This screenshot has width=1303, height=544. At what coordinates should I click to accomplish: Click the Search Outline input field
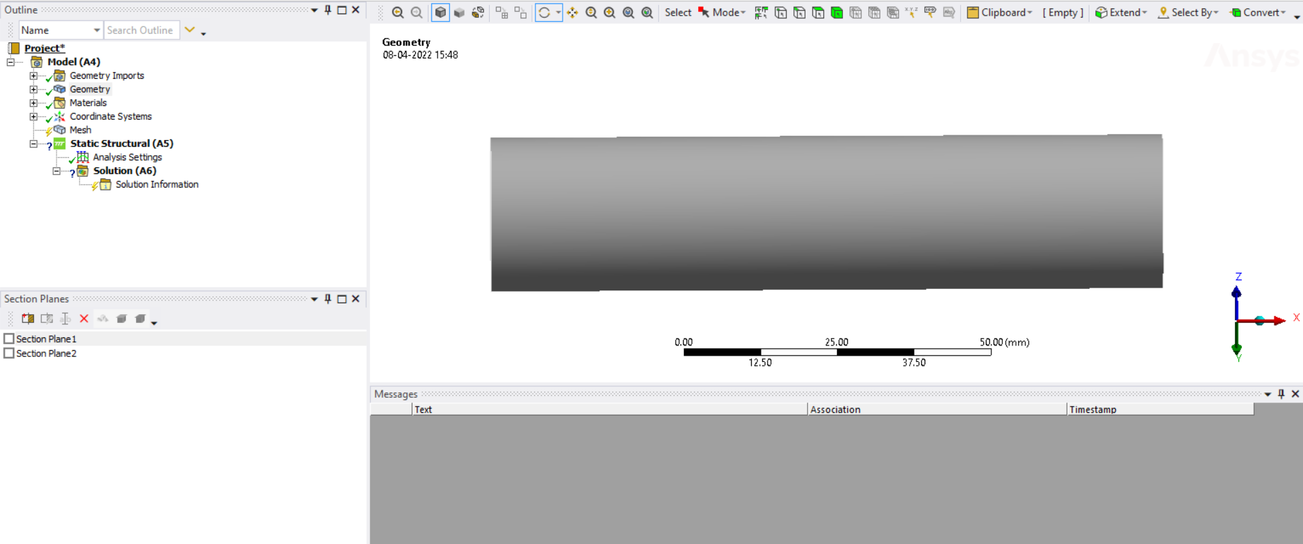pos(142,30)
